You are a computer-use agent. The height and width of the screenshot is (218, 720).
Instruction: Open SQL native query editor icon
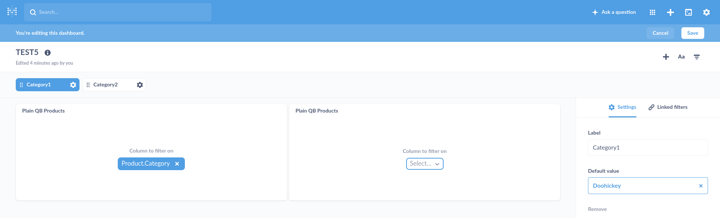[688, 12]
